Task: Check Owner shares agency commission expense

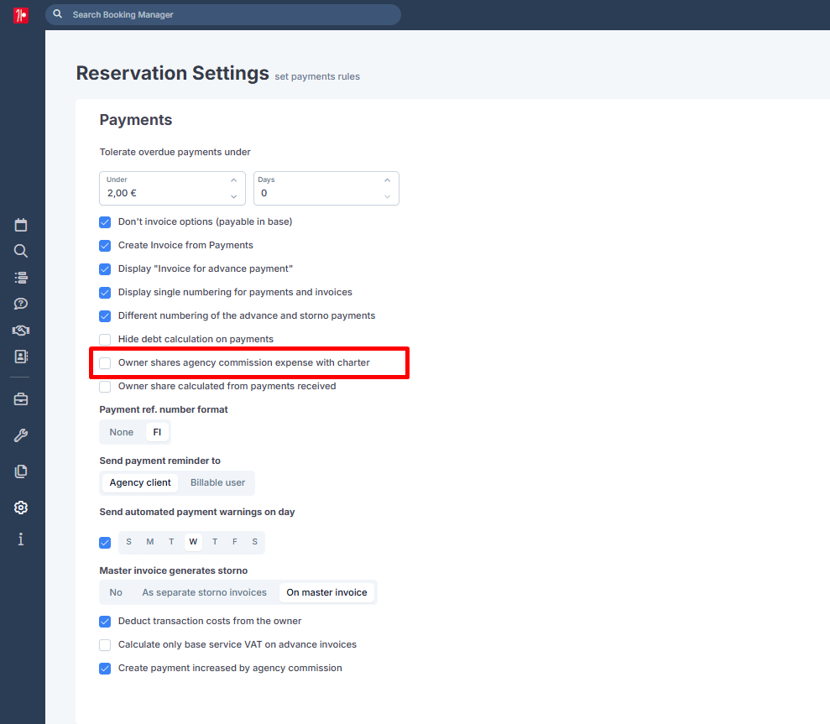Action: (105, 363)
